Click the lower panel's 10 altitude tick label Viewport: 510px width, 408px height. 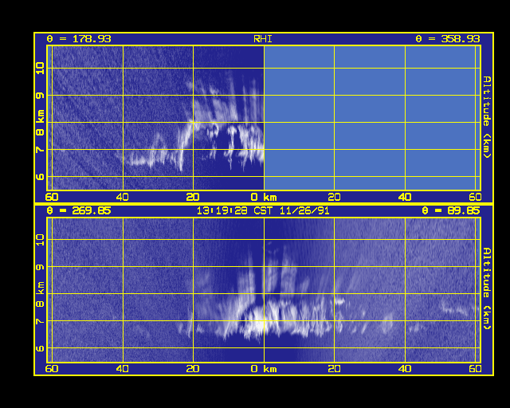(x=40, y=240)
